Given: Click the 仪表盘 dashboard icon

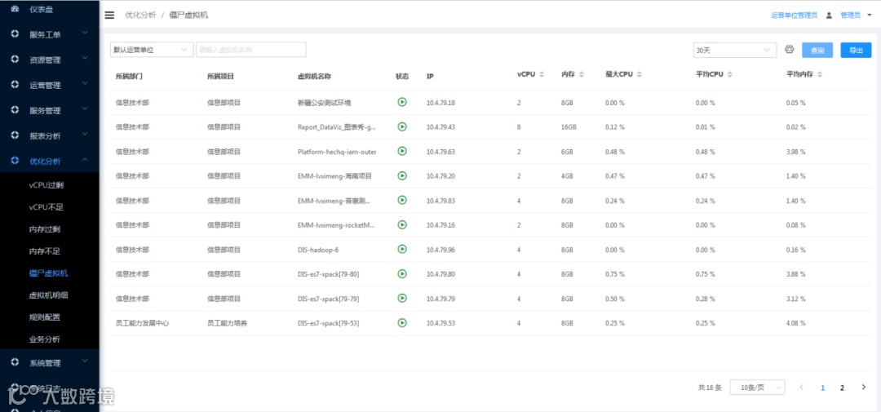Looking at the screenshot, I should (15, 9).
